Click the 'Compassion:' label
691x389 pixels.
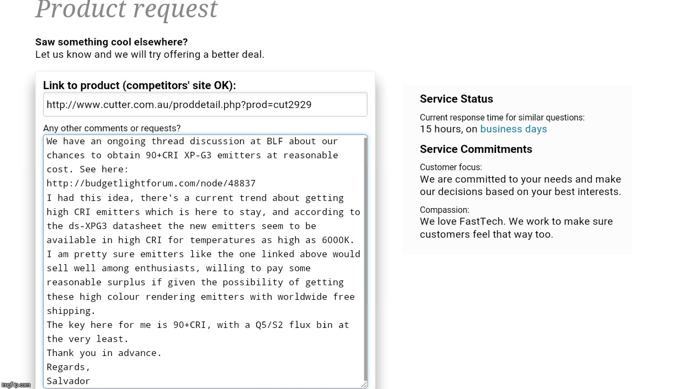444,210
